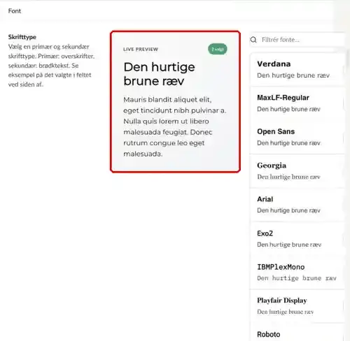Screen dimensions: 350x341
Task: Choose the Playfair Display font card
Action: click(297, 306)
